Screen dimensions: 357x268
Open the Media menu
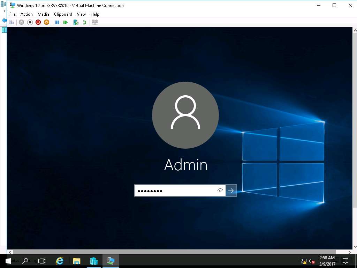tap(43, 14)
